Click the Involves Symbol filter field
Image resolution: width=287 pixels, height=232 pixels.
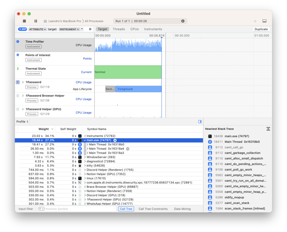click(77, 209)
